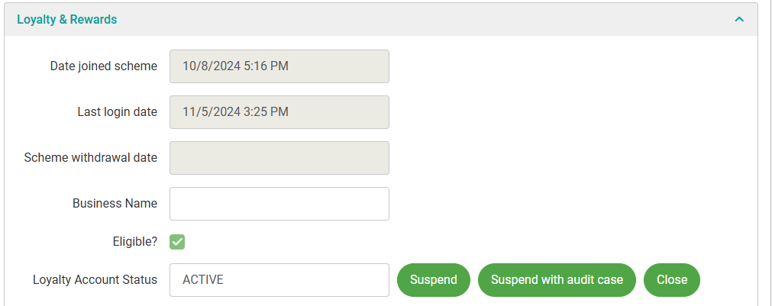Viewport: 772px width, 306px height.
Task: Click the Business Name label
Action: [x=115, y=204]
